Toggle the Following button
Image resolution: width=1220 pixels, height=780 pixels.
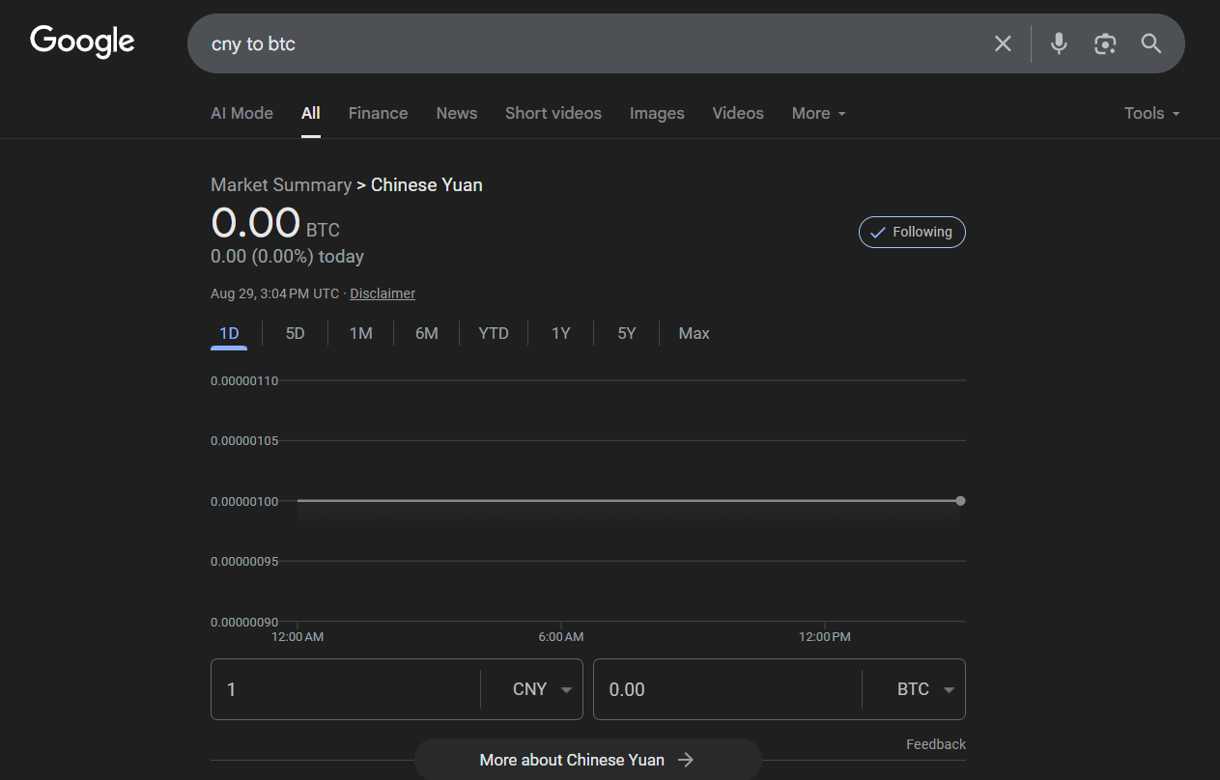(x=911, y=232)
